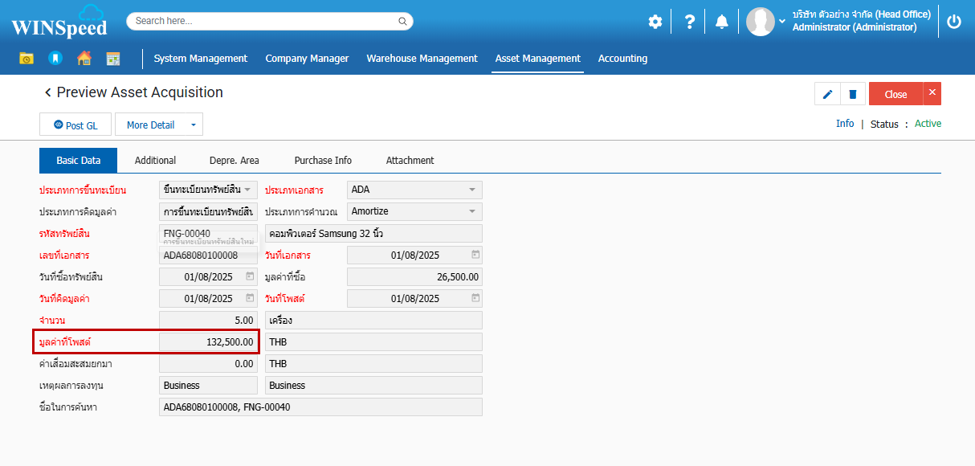Open the Purchase Info tab
The height and width of the screenshot is (466, 975).
coord(323,161)
